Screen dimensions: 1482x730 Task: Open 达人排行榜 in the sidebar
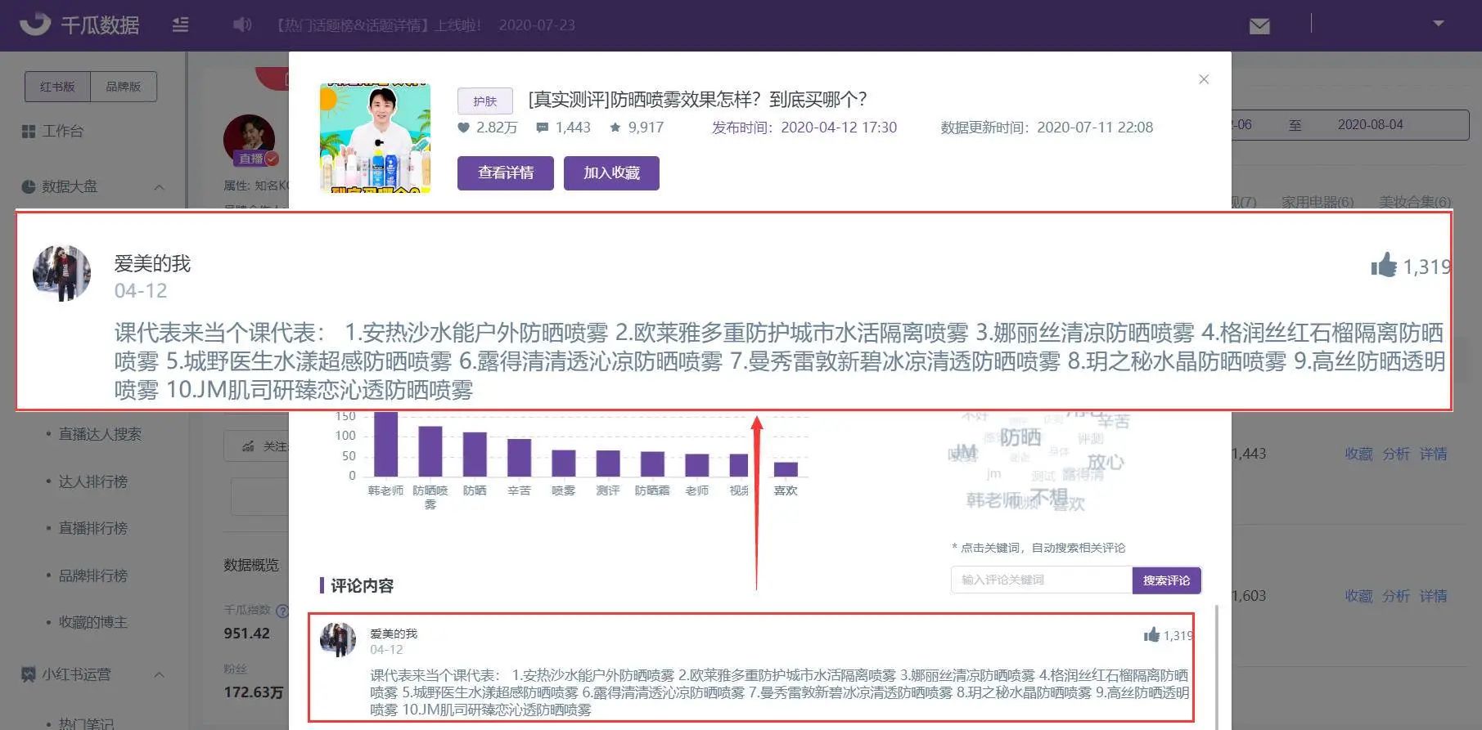[x=92, y=481]
